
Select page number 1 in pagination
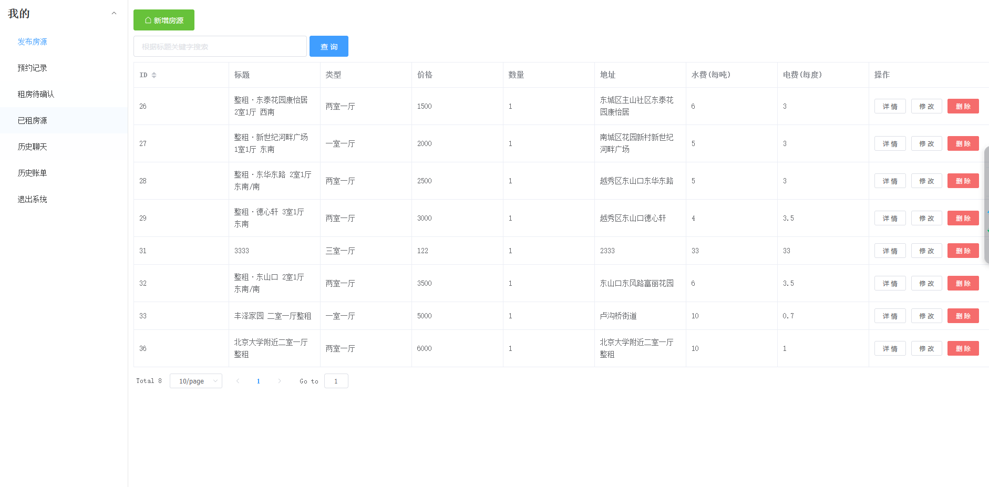[x=259, y=381]
